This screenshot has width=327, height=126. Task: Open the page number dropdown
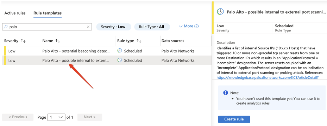click(x=56, y=117)
